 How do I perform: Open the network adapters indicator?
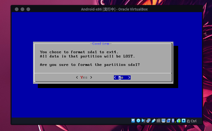148,121
